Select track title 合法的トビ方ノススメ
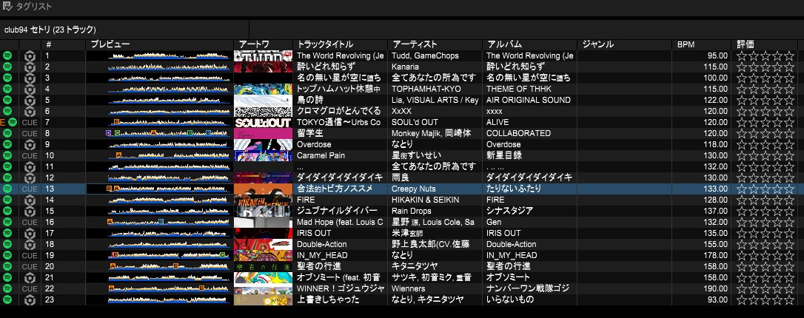Screen dimensions: 804x318 tap(335, 189)
